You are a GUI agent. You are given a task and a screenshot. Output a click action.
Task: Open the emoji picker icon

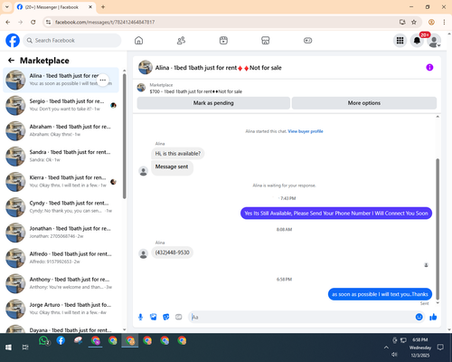coord(419,317)
